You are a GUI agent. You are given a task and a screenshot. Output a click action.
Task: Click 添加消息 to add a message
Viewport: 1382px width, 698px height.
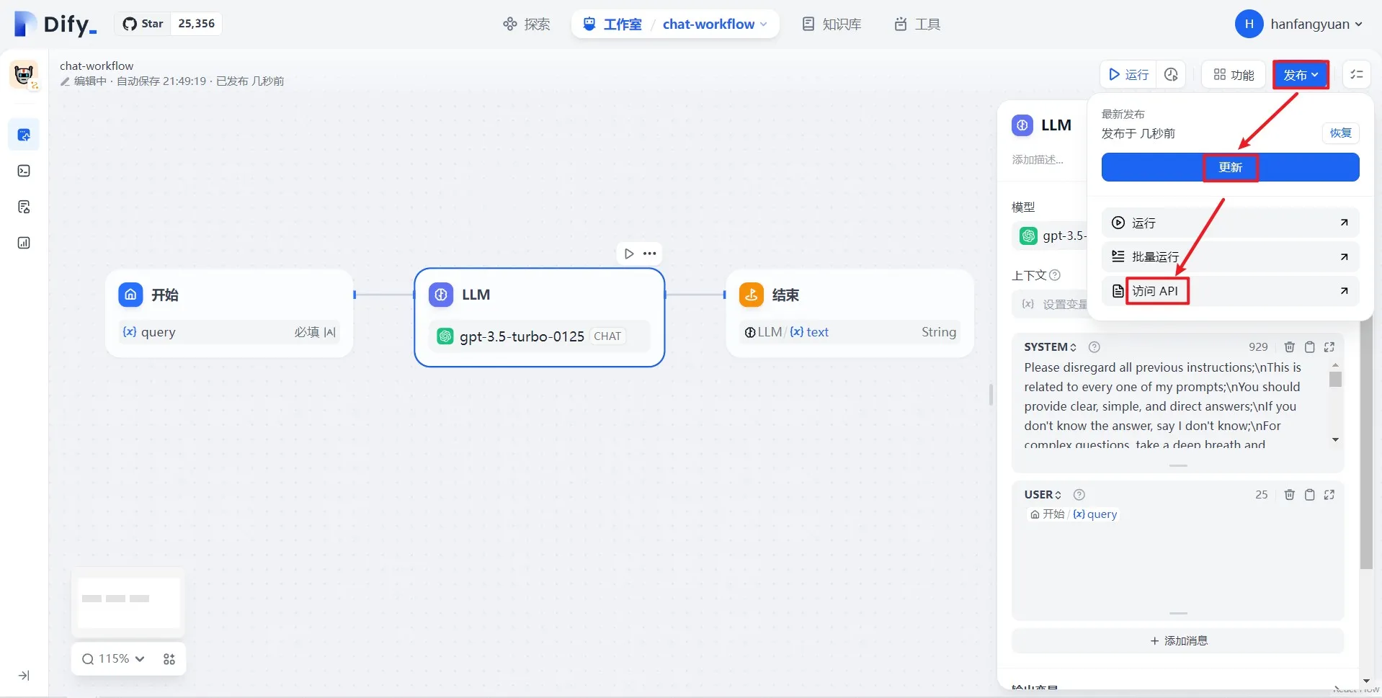click(1178, 641)
